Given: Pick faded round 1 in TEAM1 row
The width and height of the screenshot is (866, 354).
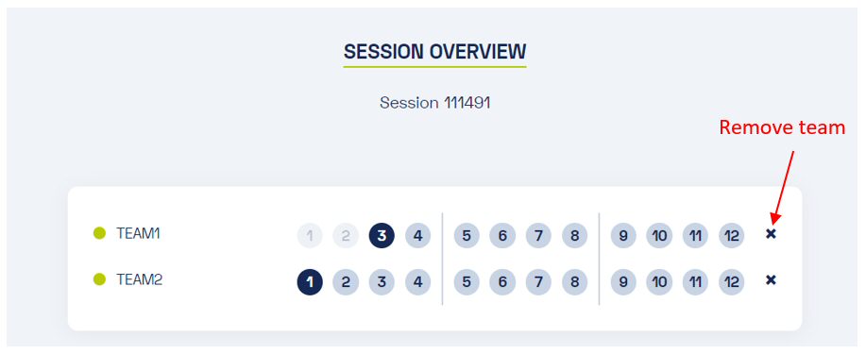Looking at the screenshot, I should click(x=310, y=236).
